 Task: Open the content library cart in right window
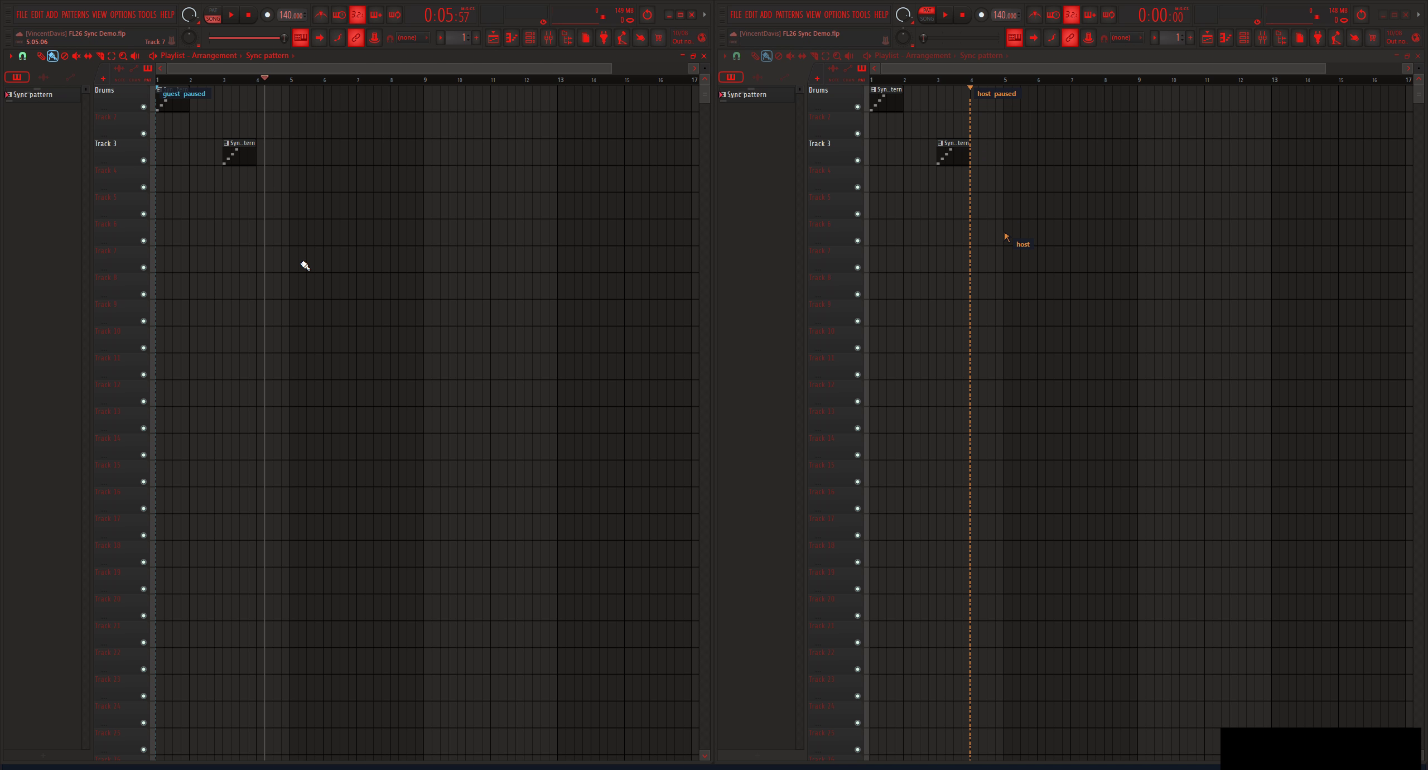pos(1373,38)
